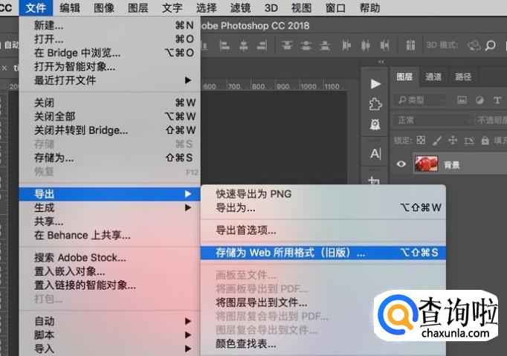Switch to the 通道 tab
Viewport: 507px width, 356px height.
coord(433,77)
